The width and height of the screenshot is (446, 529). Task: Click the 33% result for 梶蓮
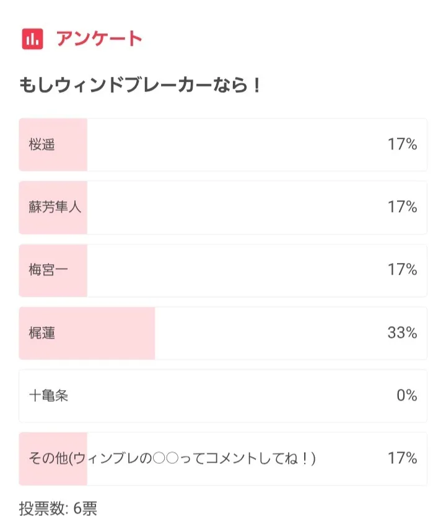[x=402, y=333]
